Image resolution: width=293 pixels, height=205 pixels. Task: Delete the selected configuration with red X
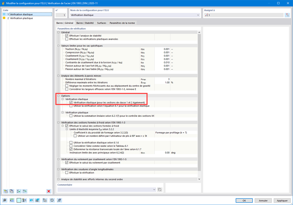pyautogui.click(x=49, y=191)
